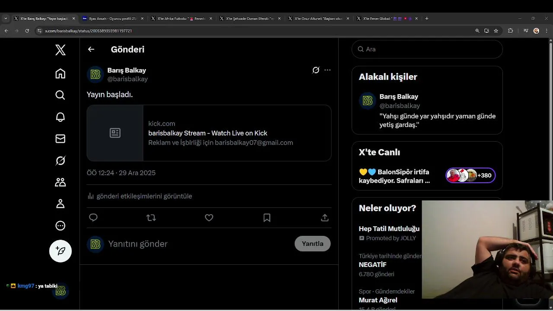
Task: Click the +380 listeners badge
Action: tap(470, 175)
